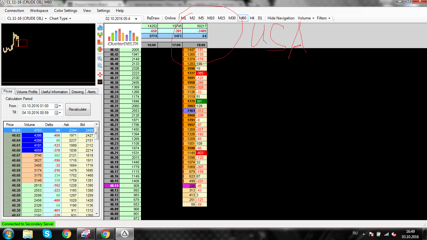Click the network signal tray icon
427x240 pixels.
coord(386,234)
